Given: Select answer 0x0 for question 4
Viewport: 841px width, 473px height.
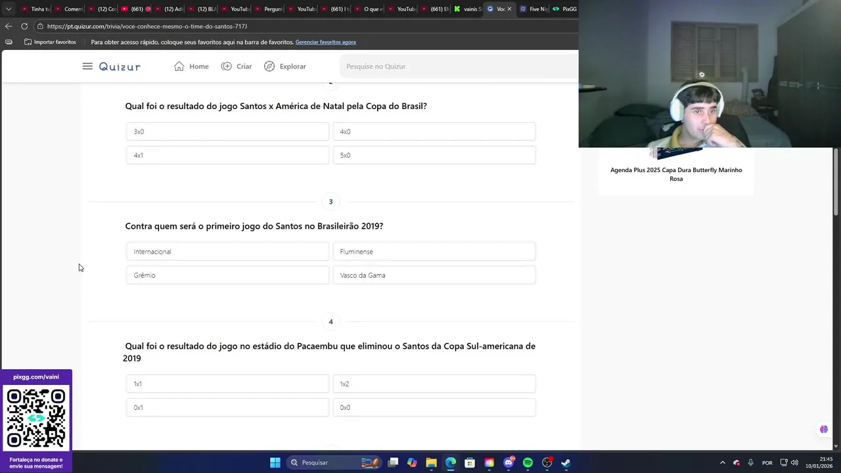Looking at the screenshot, I should tap(434, 407).
